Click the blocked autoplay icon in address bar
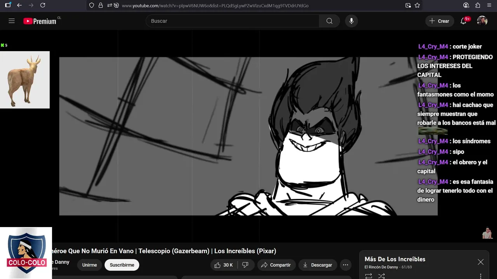Image resolution: width=497 pixels, height=279 pixels. [x=116, y=5]
